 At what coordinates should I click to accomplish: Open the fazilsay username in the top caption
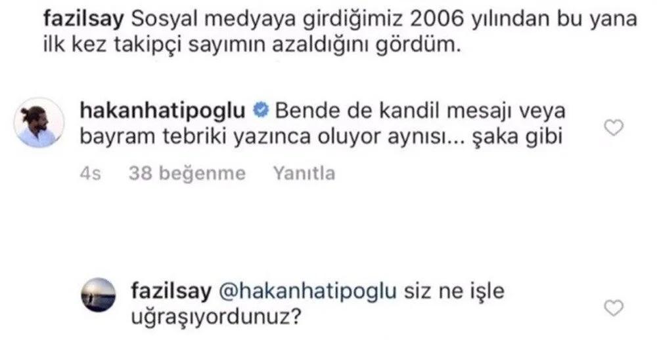(84, 19)
